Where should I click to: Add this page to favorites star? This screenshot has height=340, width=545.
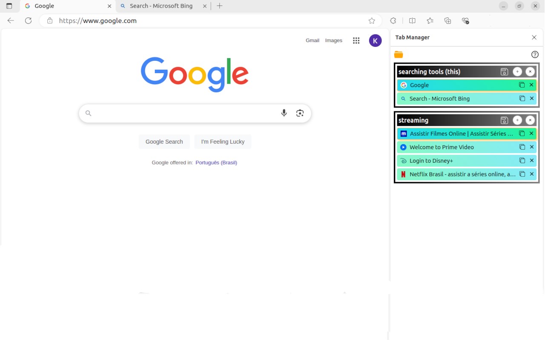pos(372,20)
